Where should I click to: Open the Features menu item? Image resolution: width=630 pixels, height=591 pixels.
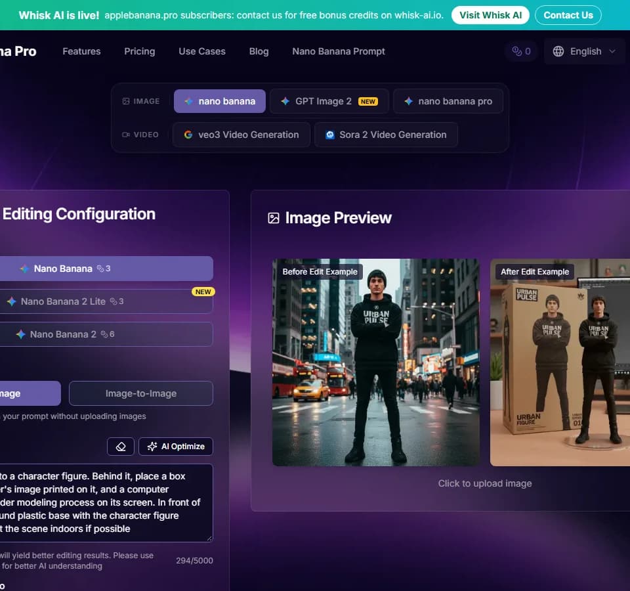coord(81,51)
